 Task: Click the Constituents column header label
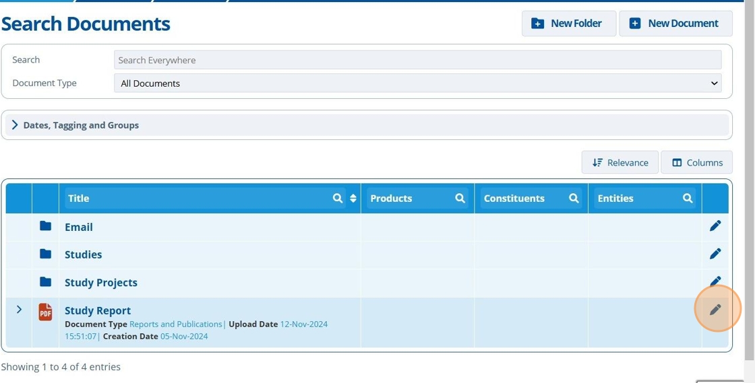pos(514,199)
